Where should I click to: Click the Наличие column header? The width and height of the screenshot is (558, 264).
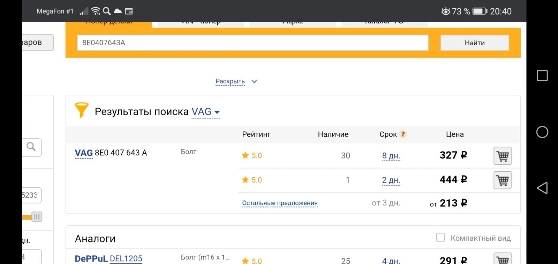[x=333, y=134]
